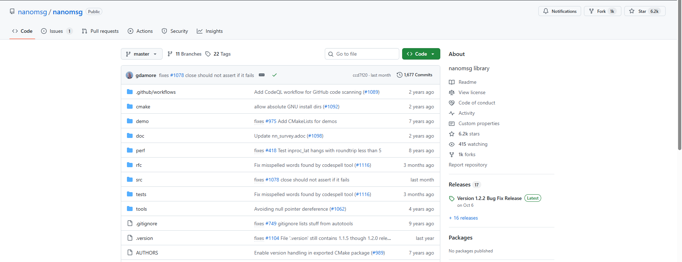Click the .gitignore file icon

(130, 224)
